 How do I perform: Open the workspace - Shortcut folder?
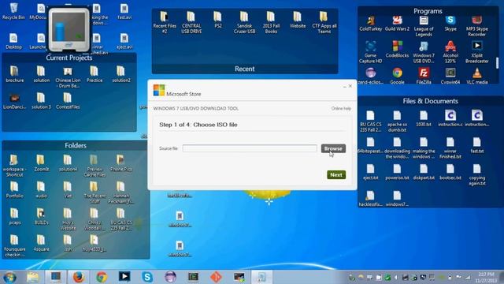(14, 166)
